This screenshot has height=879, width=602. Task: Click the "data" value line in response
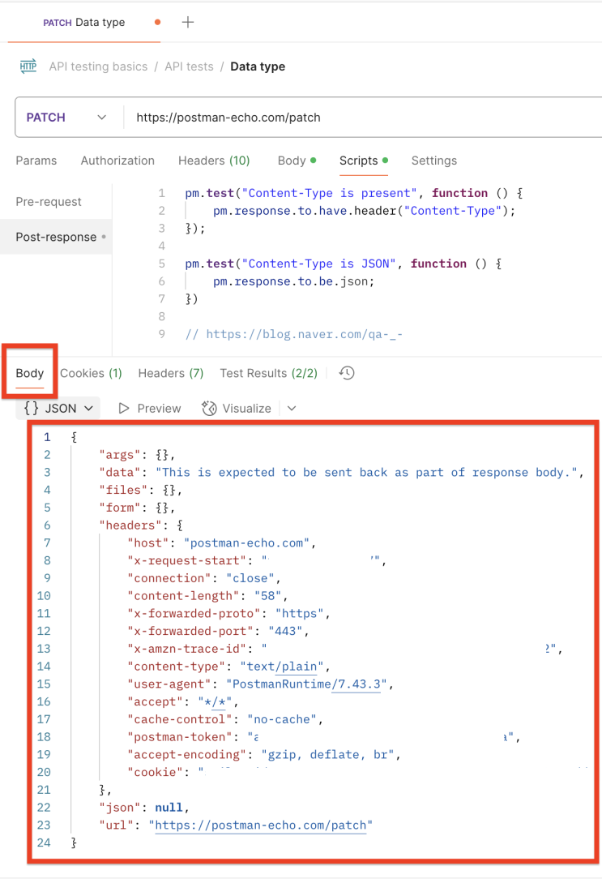point(342,472)
